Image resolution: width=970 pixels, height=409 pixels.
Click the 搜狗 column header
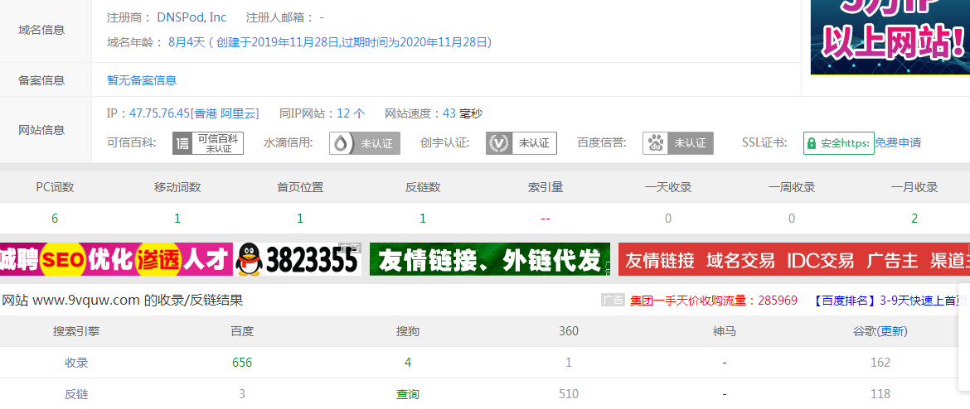coord(408,331)
